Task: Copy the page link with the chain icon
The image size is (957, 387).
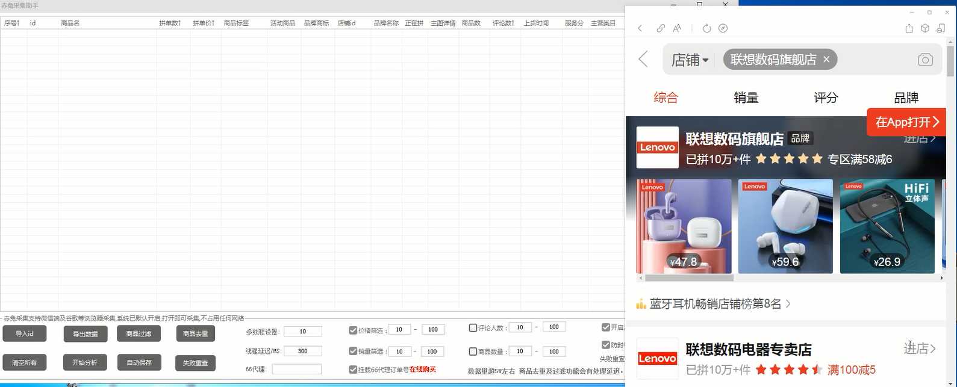Action: point(661,28)
